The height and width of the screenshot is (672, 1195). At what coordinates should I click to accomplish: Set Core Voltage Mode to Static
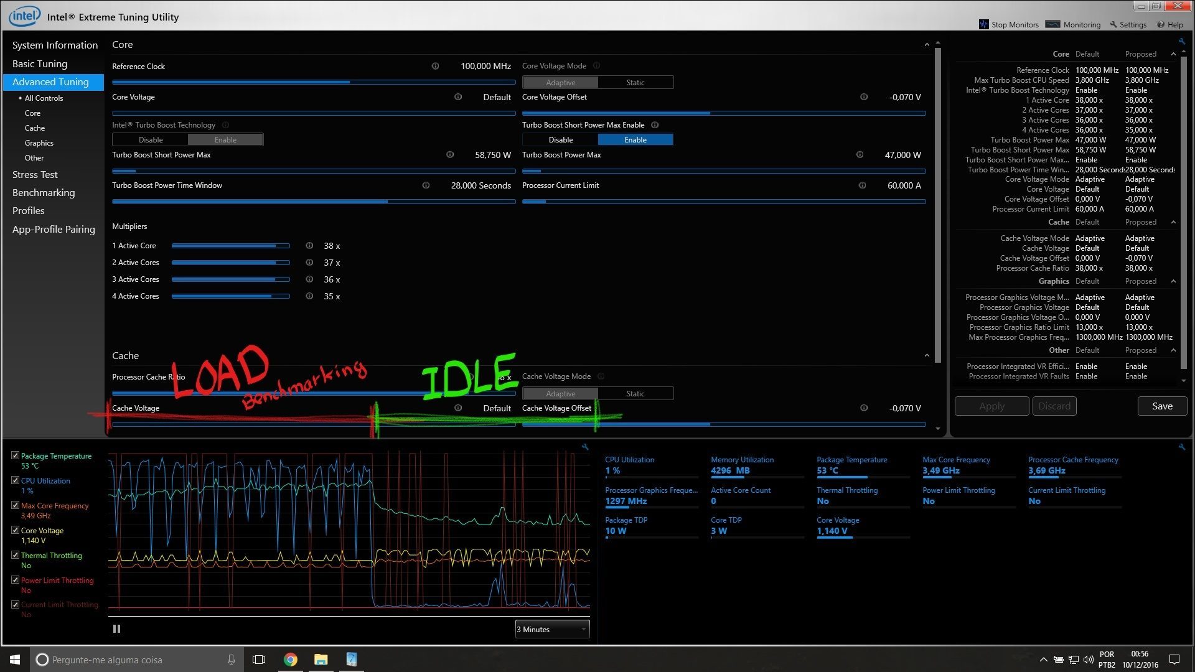point(635,82)
